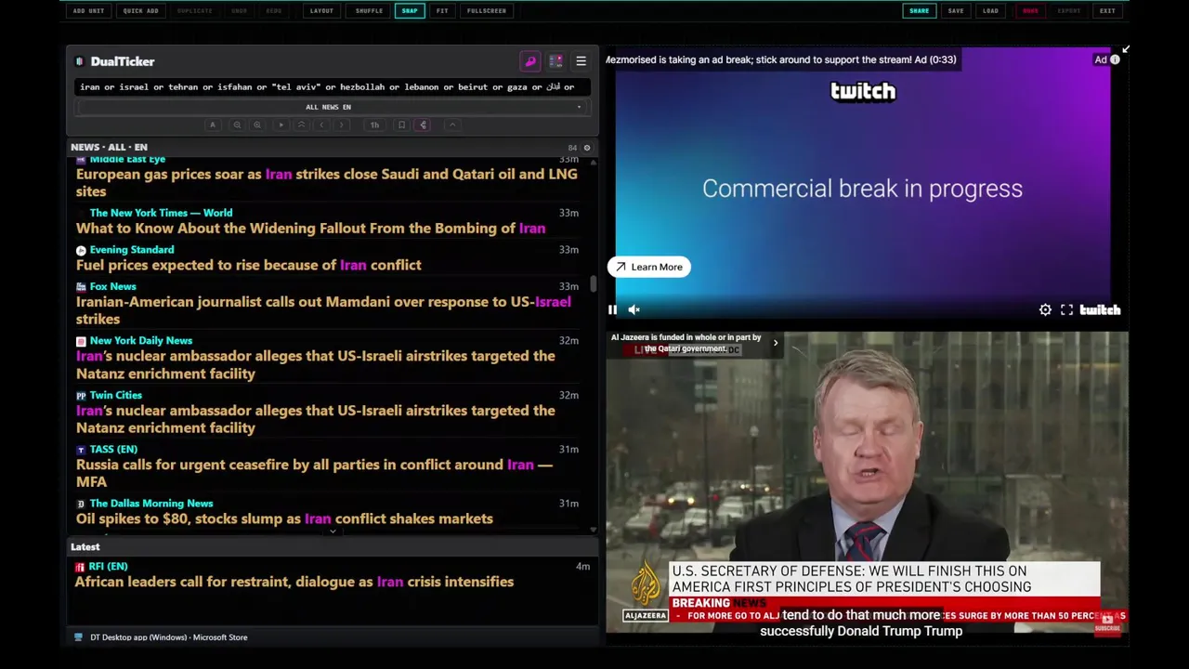Click the ADD UNIT button
Viewport: 1189px width, 669px height.
pyautogui.click(x=88, y=11)
